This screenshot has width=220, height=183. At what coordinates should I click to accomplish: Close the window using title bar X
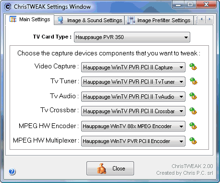pyautogui.click(x=206, y=5)
